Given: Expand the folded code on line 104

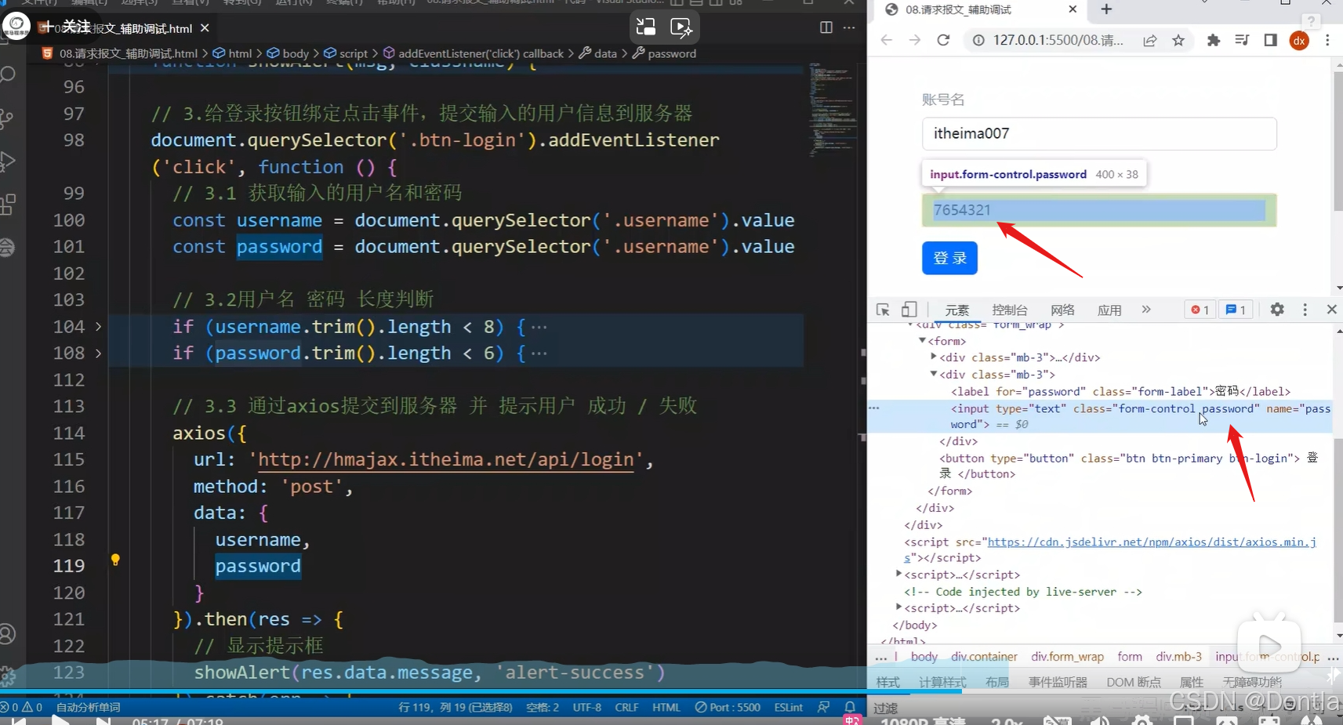Looking at the screenshot, I should click(98, 326).
